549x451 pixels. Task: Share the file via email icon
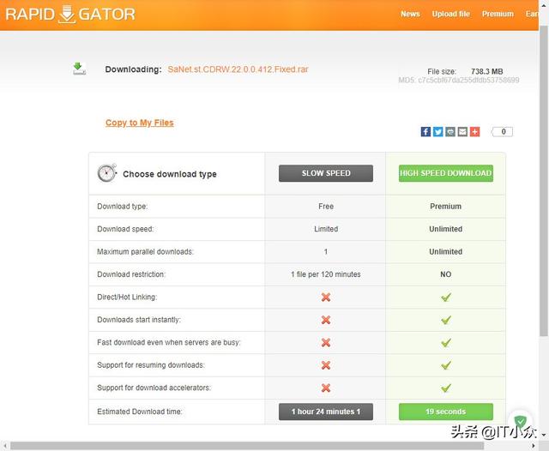coord(462,131)
